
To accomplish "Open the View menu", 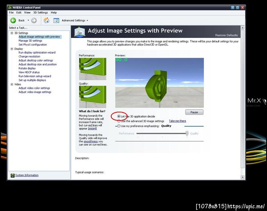I will (27, 12).
